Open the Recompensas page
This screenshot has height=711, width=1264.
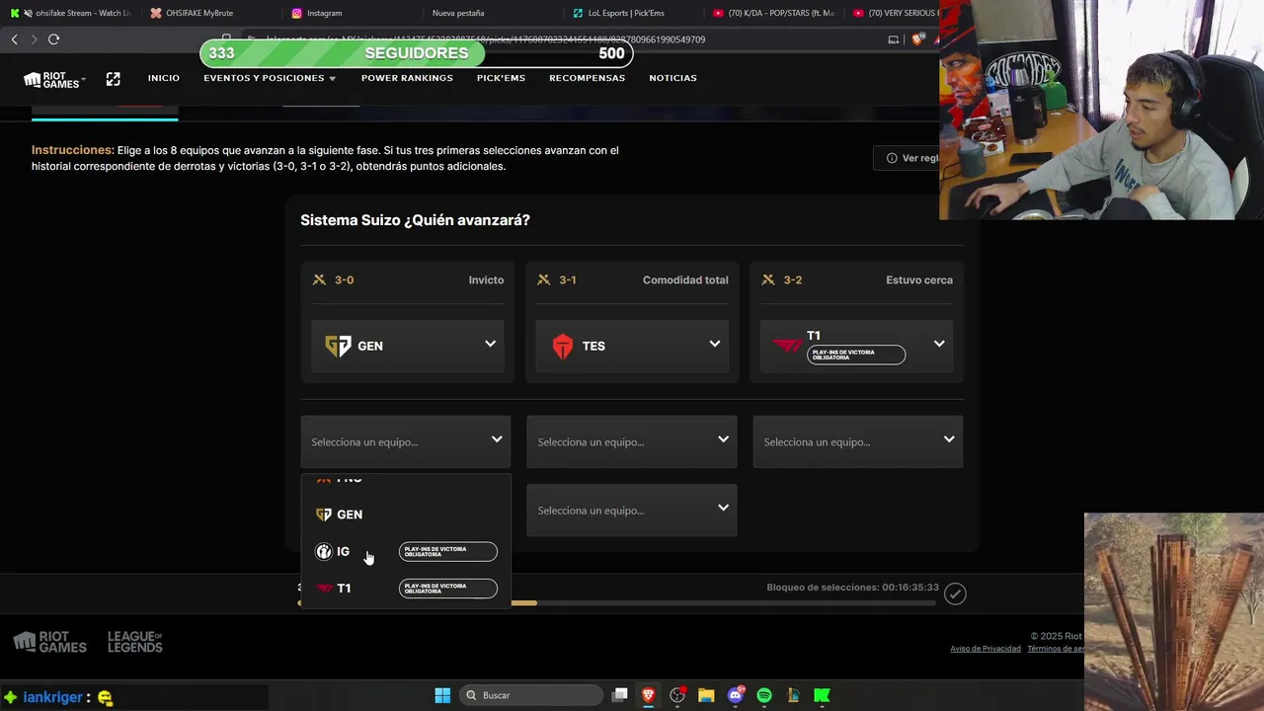588,78
